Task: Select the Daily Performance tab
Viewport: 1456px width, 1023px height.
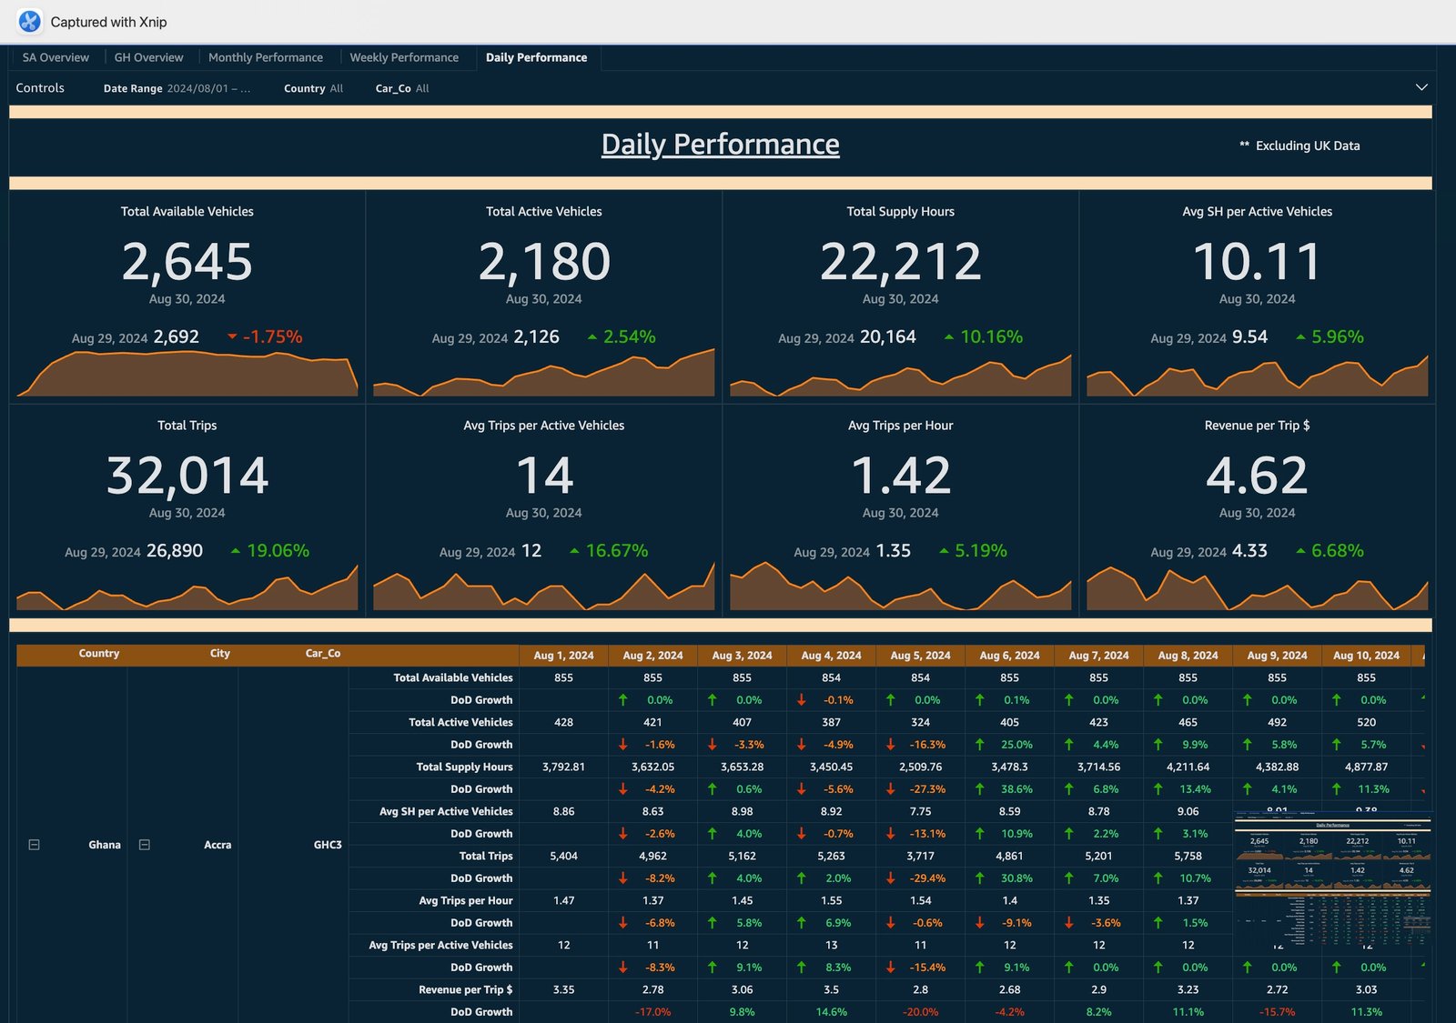Action: [x=536, y=57]
